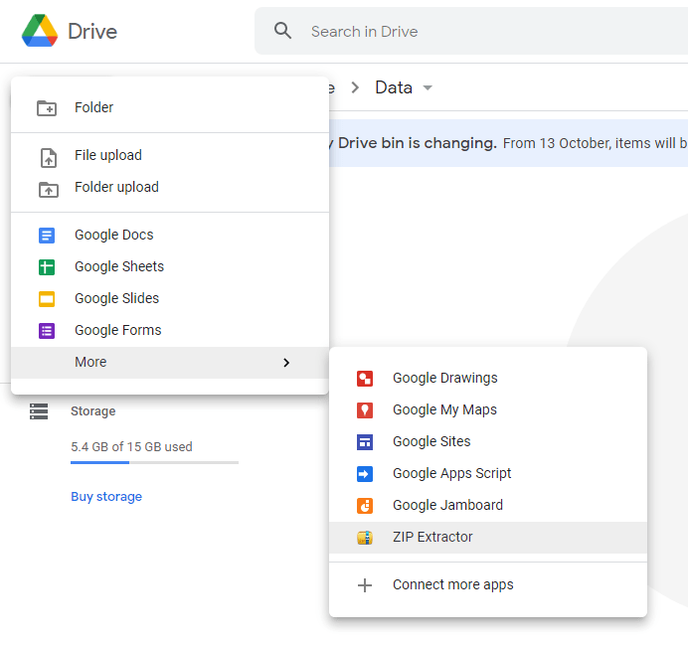Click the 5.4 GB of 15 GB used text
The image size is (688, 647).
[x=131, y=447]
